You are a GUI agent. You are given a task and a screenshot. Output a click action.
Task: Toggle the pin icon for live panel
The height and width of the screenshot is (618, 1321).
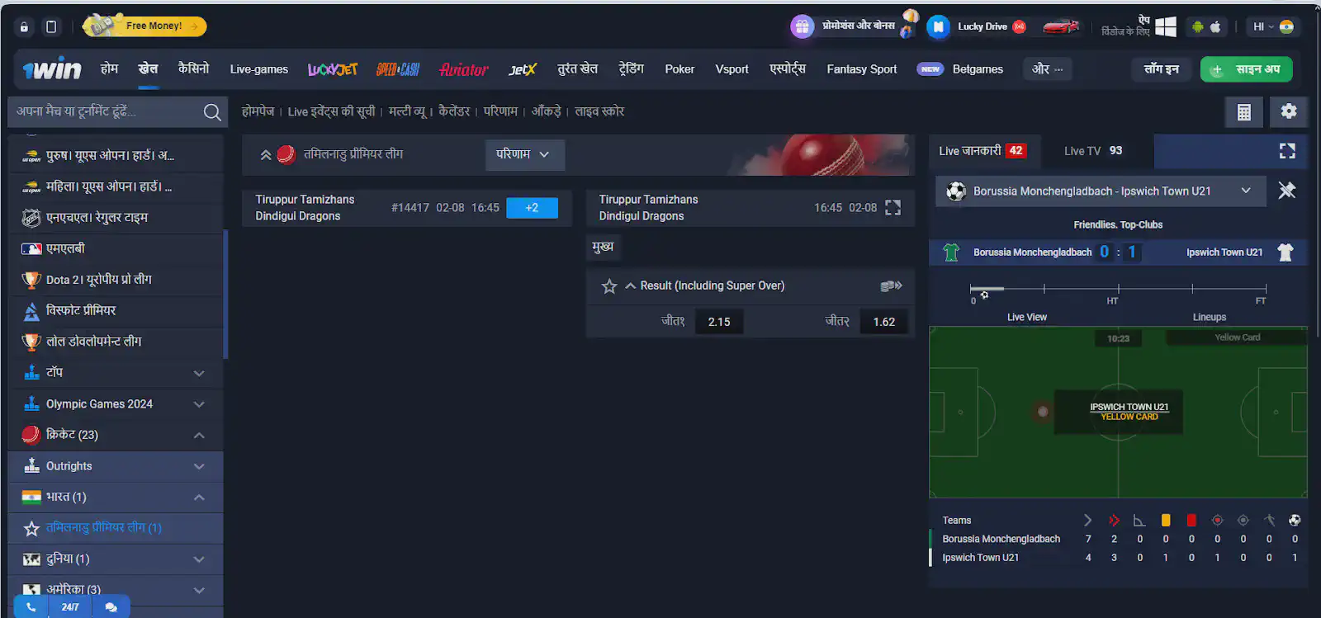[1287, 191]
